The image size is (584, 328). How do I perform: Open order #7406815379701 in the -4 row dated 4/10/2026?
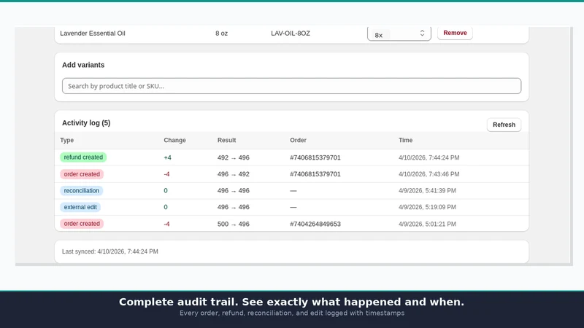click(x=315, y=174)
